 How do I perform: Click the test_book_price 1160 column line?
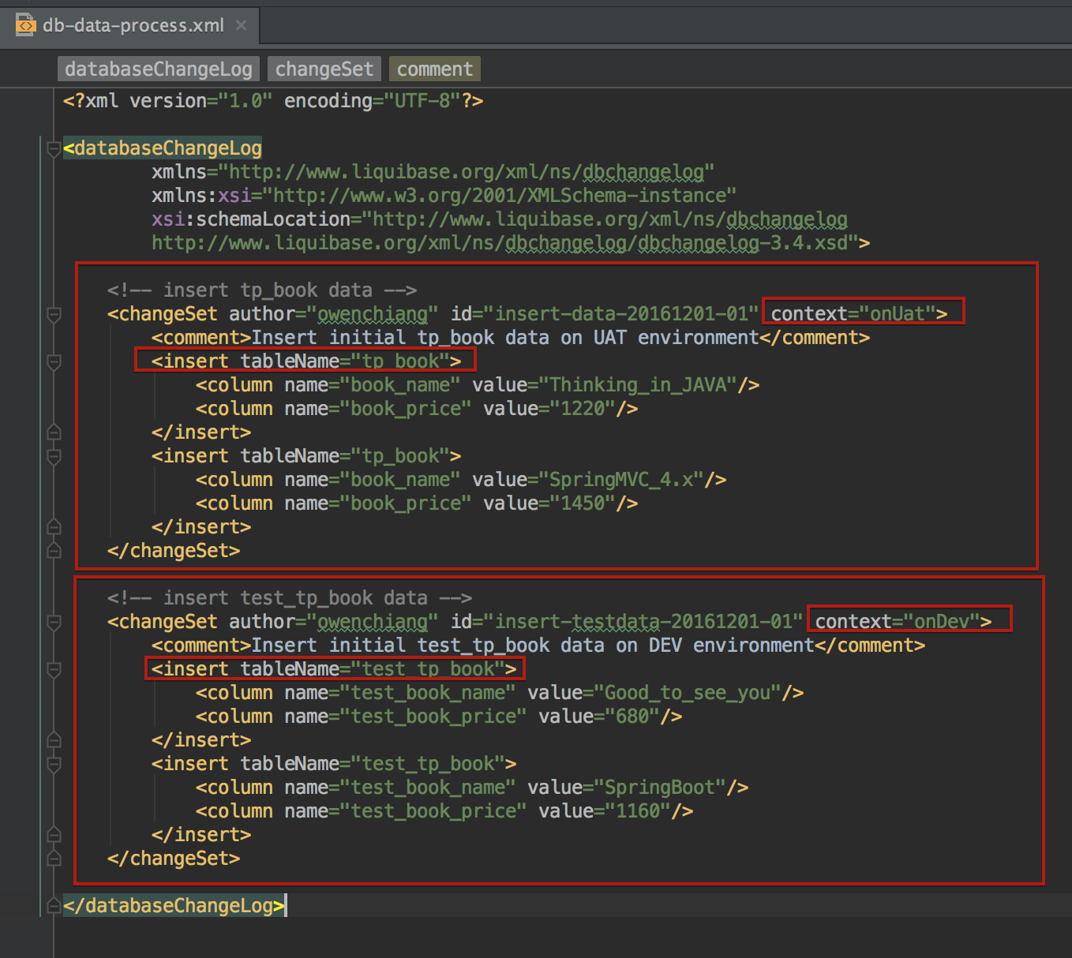click(x=444, y=811)
